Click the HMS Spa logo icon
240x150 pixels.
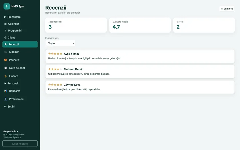coord(7,6)
